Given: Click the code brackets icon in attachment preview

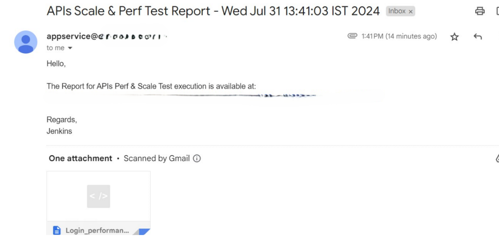Looking at the screenshot, I should 99,196.
